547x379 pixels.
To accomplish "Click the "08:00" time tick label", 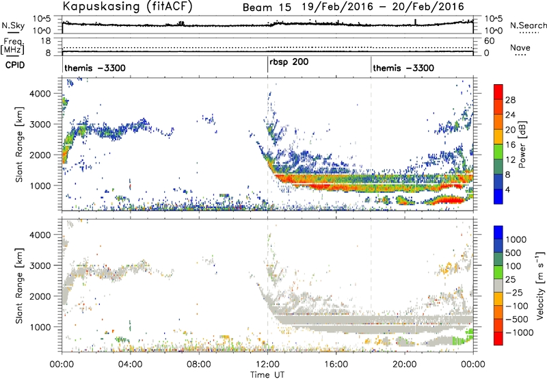I will pos(199,365).
